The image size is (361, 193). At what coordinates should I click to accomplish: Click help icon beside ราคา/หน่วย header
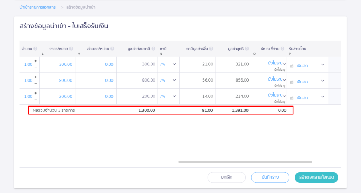[71, 49]
